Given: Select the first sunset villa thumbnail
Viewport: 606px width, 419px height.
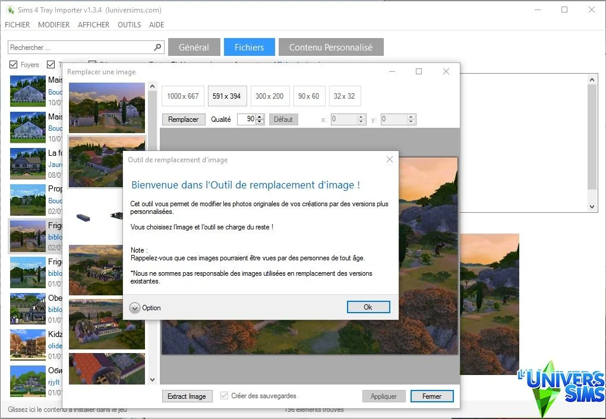Looking at the screenshot, I should point(107,108).
